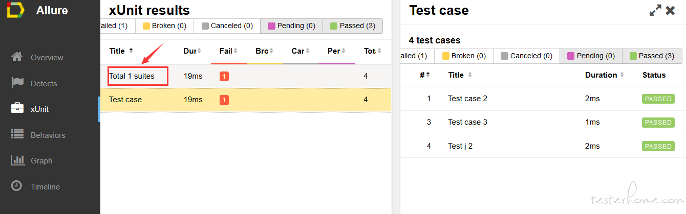Click PASSED badge for Test case 2

pos(658,99)
